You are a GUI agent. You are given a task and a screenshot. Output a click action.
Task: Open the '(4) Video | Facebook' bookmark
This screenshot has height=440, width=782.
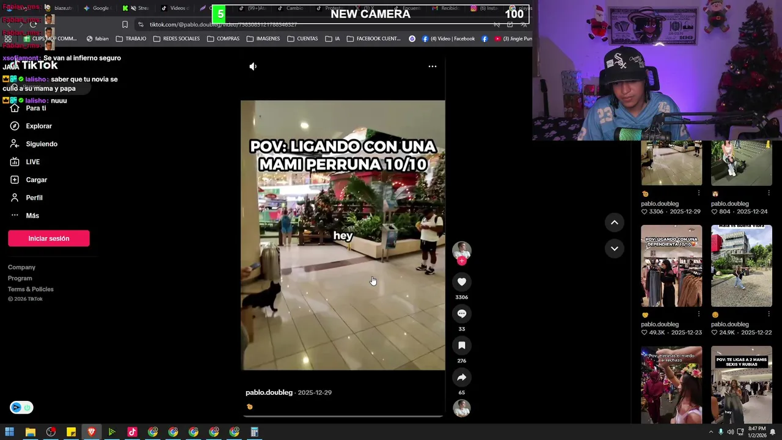(447, 38)
